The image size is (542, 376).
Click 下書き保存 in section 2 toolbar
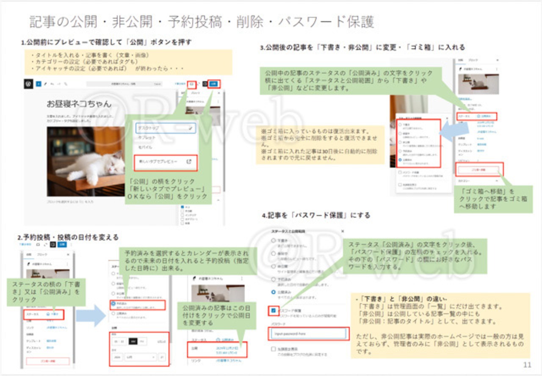click(x=25, y=244)
